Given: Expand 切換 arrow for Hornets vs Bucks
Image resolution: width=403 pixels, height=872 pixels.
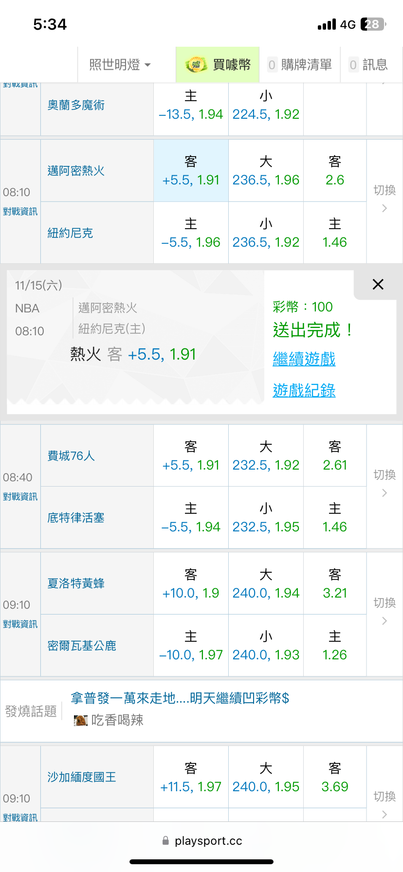Looking at the screenshot, I should point(385,621).
